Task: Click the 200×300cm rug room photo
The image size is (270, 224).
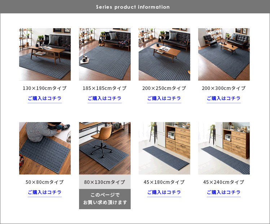Action: pyautogui.click(x=224, y=54)
